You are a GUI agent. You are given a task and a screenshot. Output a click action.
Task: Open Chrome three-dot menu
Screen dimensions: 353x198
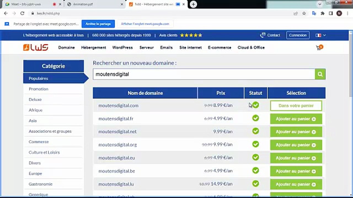coord(347,13)
